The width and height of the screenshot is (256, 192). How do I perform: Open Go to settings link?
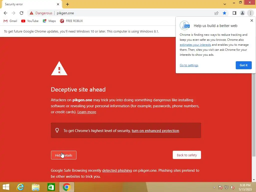pos(189,65)
